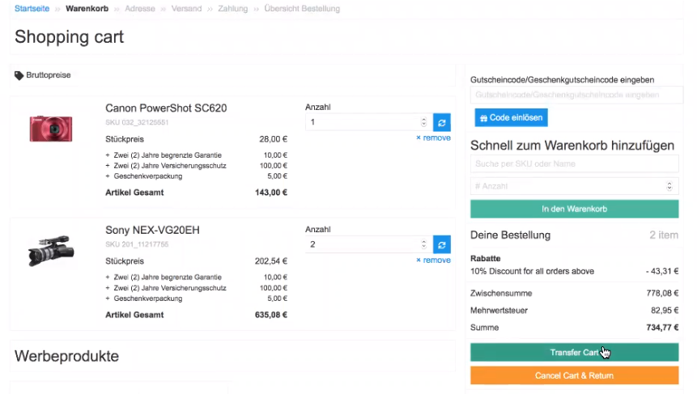Image resolution: width=697 pixels, height=394 pixels.
Task: Refresh quantity for Sony NEX-VG20EH
Action: [x=442, y=245]
